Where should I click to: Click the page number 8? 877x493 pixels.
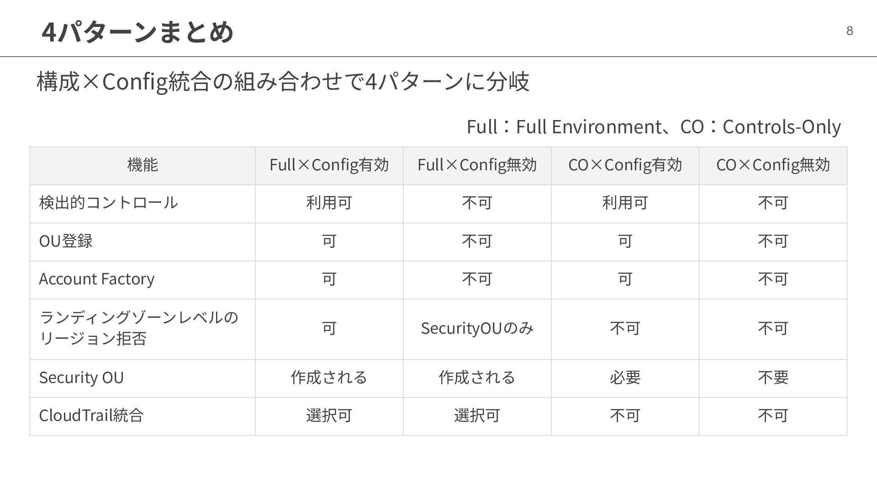click(850, 31)
